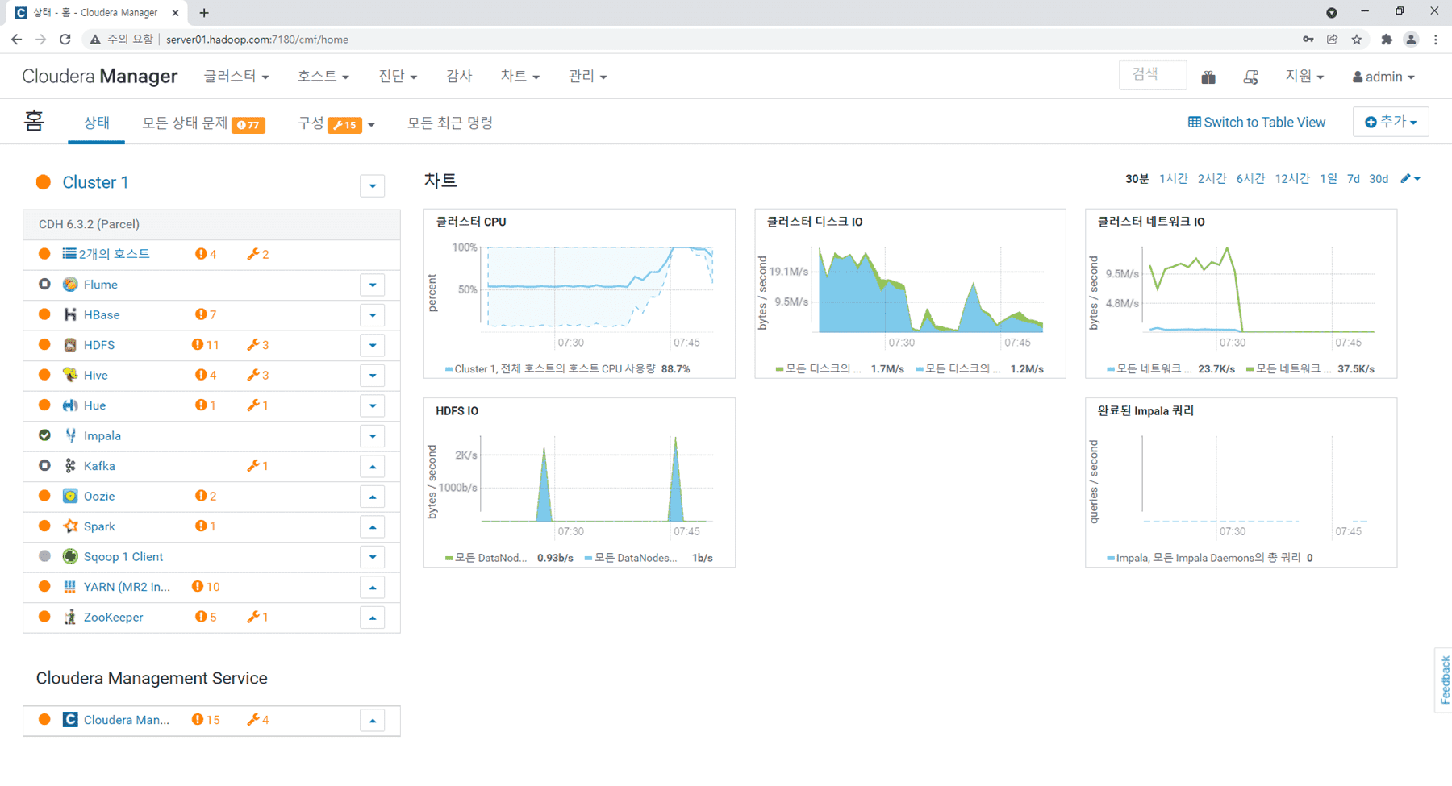
Task: Open the 지원 support menu
Action: 1304,77
